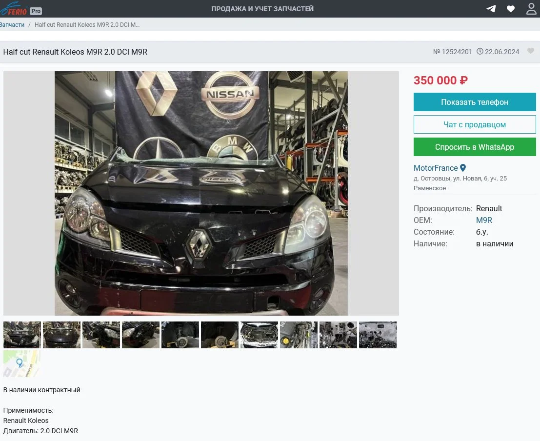Click the clock icon beside the date
Screen dimensions: 540x441
coord(480,51)
